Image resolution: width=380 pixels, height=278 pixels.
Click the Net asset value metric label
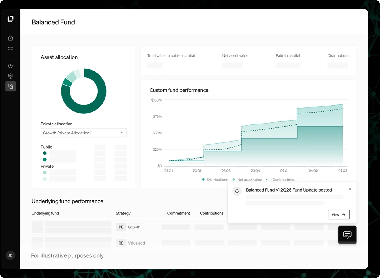pos(235,56)
